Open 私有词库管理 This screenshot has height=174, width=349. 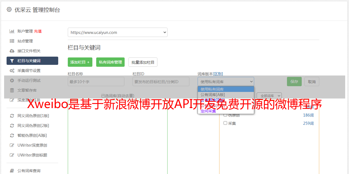(110, 62)
